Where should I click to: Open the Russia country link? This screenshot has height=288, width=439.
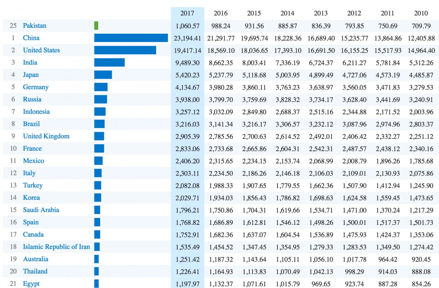click(x=32, y=99)
